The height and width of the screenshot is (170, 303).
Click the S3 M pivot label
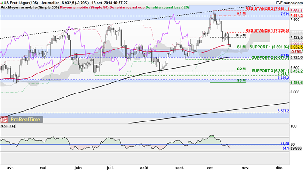[242, 80]
